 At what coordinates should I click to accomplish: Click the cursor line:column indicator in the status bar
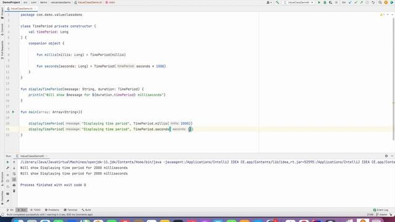pos(370,215)
